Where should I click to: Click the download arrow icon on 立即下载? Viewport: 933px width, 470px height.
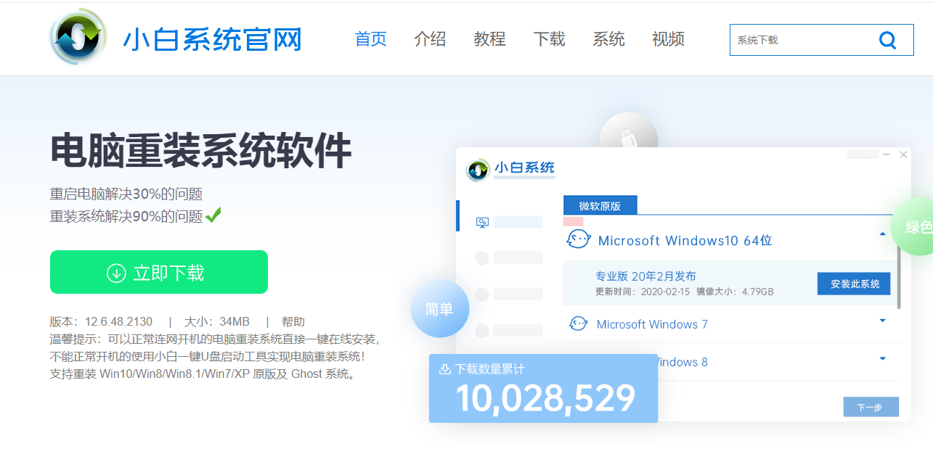pos(116,271)
